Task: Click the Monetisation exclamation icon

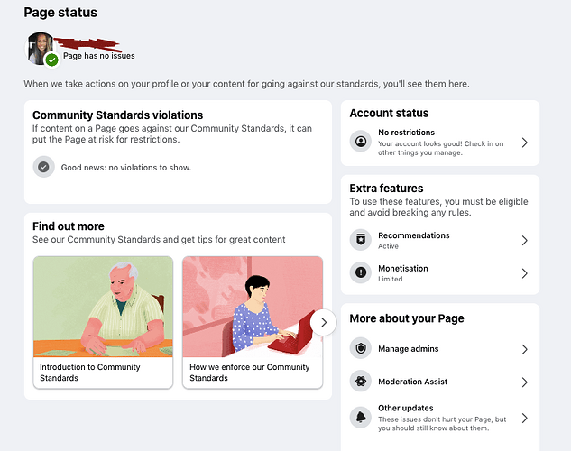Action: pos(361,272)
